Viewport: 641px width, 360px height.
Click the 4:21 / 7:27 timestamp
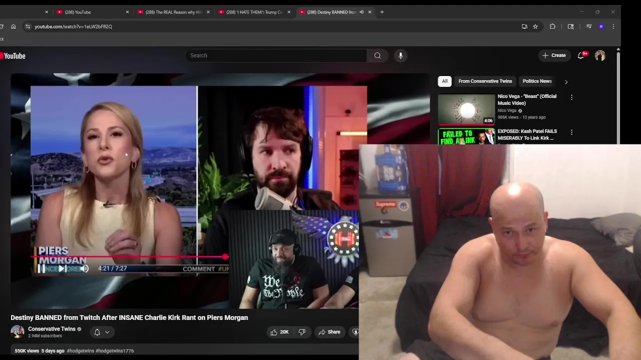click(x=112, y=268)
